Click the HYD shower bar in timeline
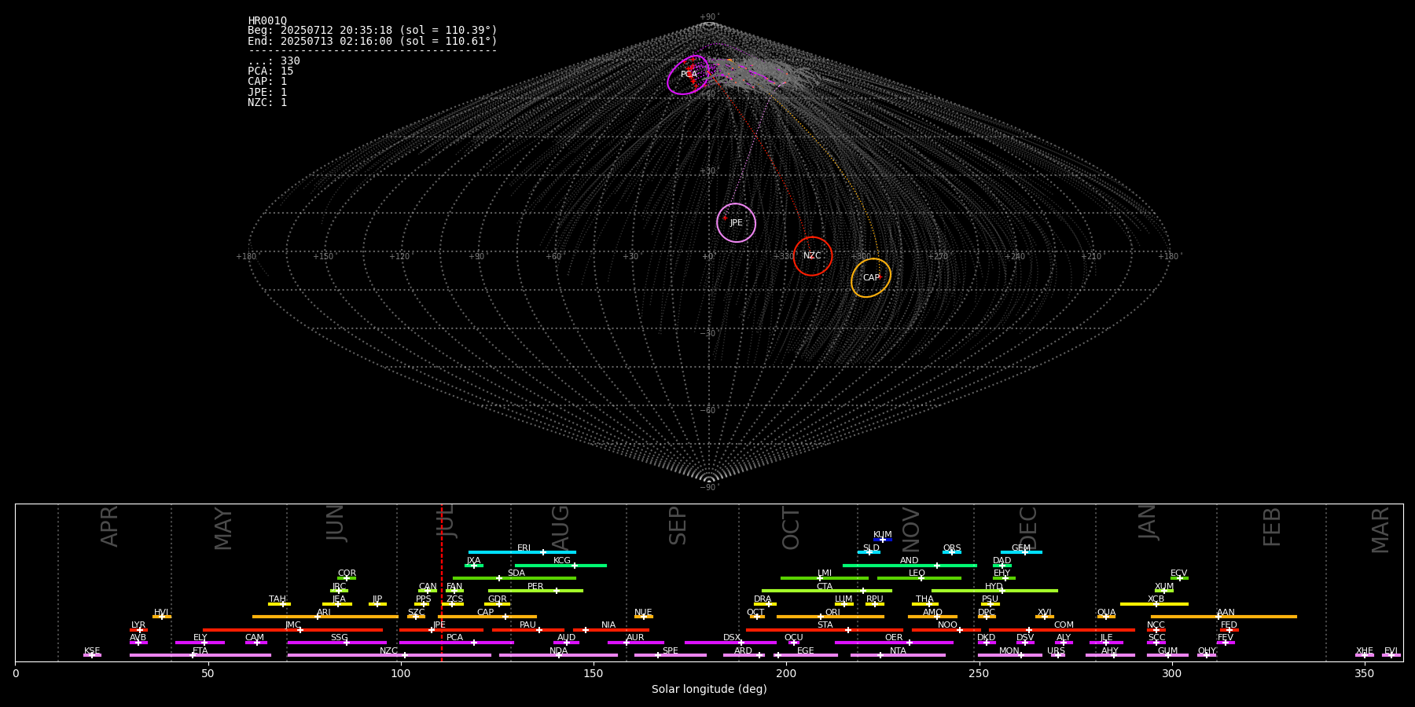Screen dimensions: 1415x707 (x=994, y=591)
